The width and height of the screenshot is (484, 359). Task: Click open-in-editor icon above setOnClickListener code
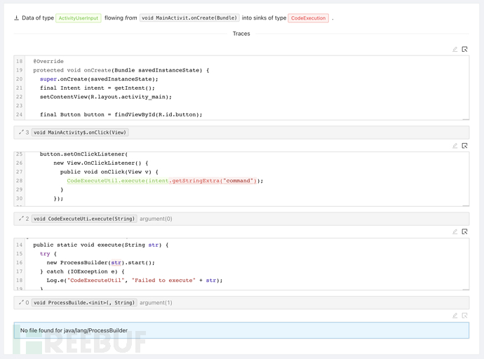pos(464,146)
